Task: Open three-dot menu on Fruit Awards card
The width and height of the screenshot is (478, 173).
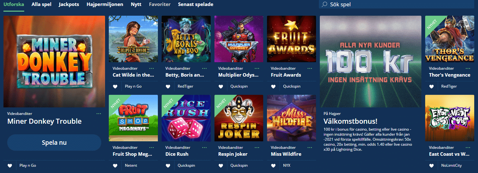Action: click(x=310, y=68)
